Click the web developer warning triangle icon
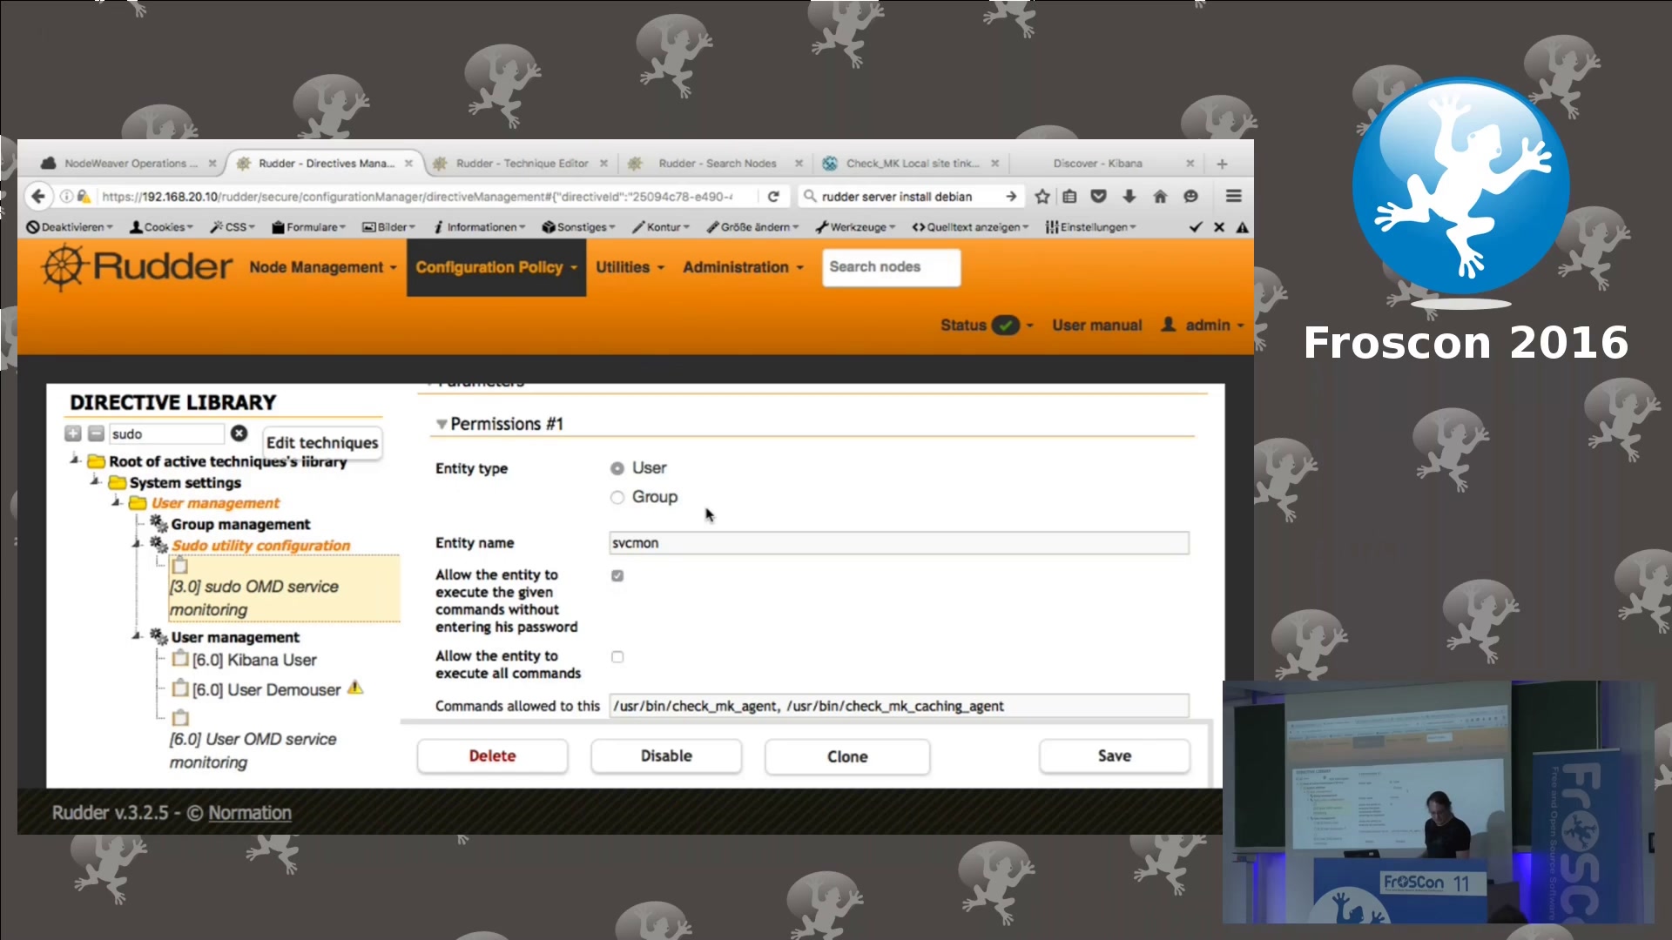Screen dimensions: 1672x940 coord(1243,227)
